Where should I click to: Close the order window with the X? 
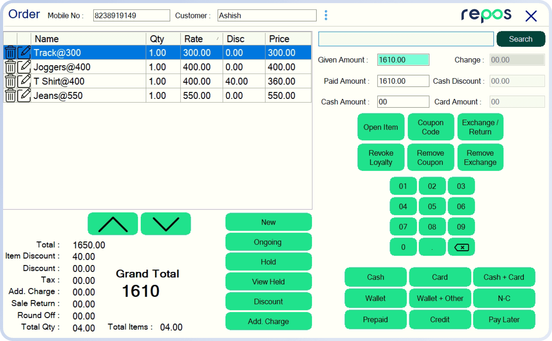pos(531,16)
